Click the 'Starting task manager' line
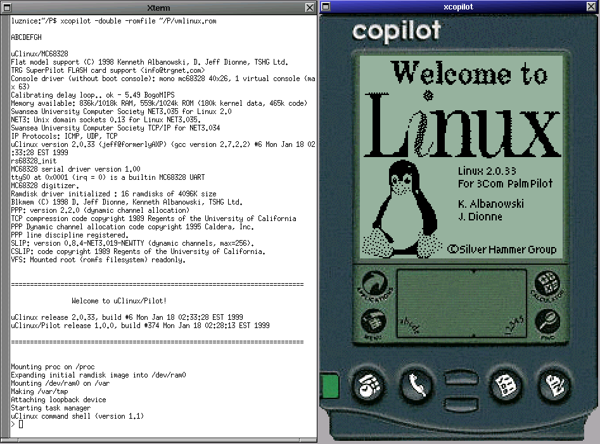This screenshot has height=444, width=600. (51, 408)
